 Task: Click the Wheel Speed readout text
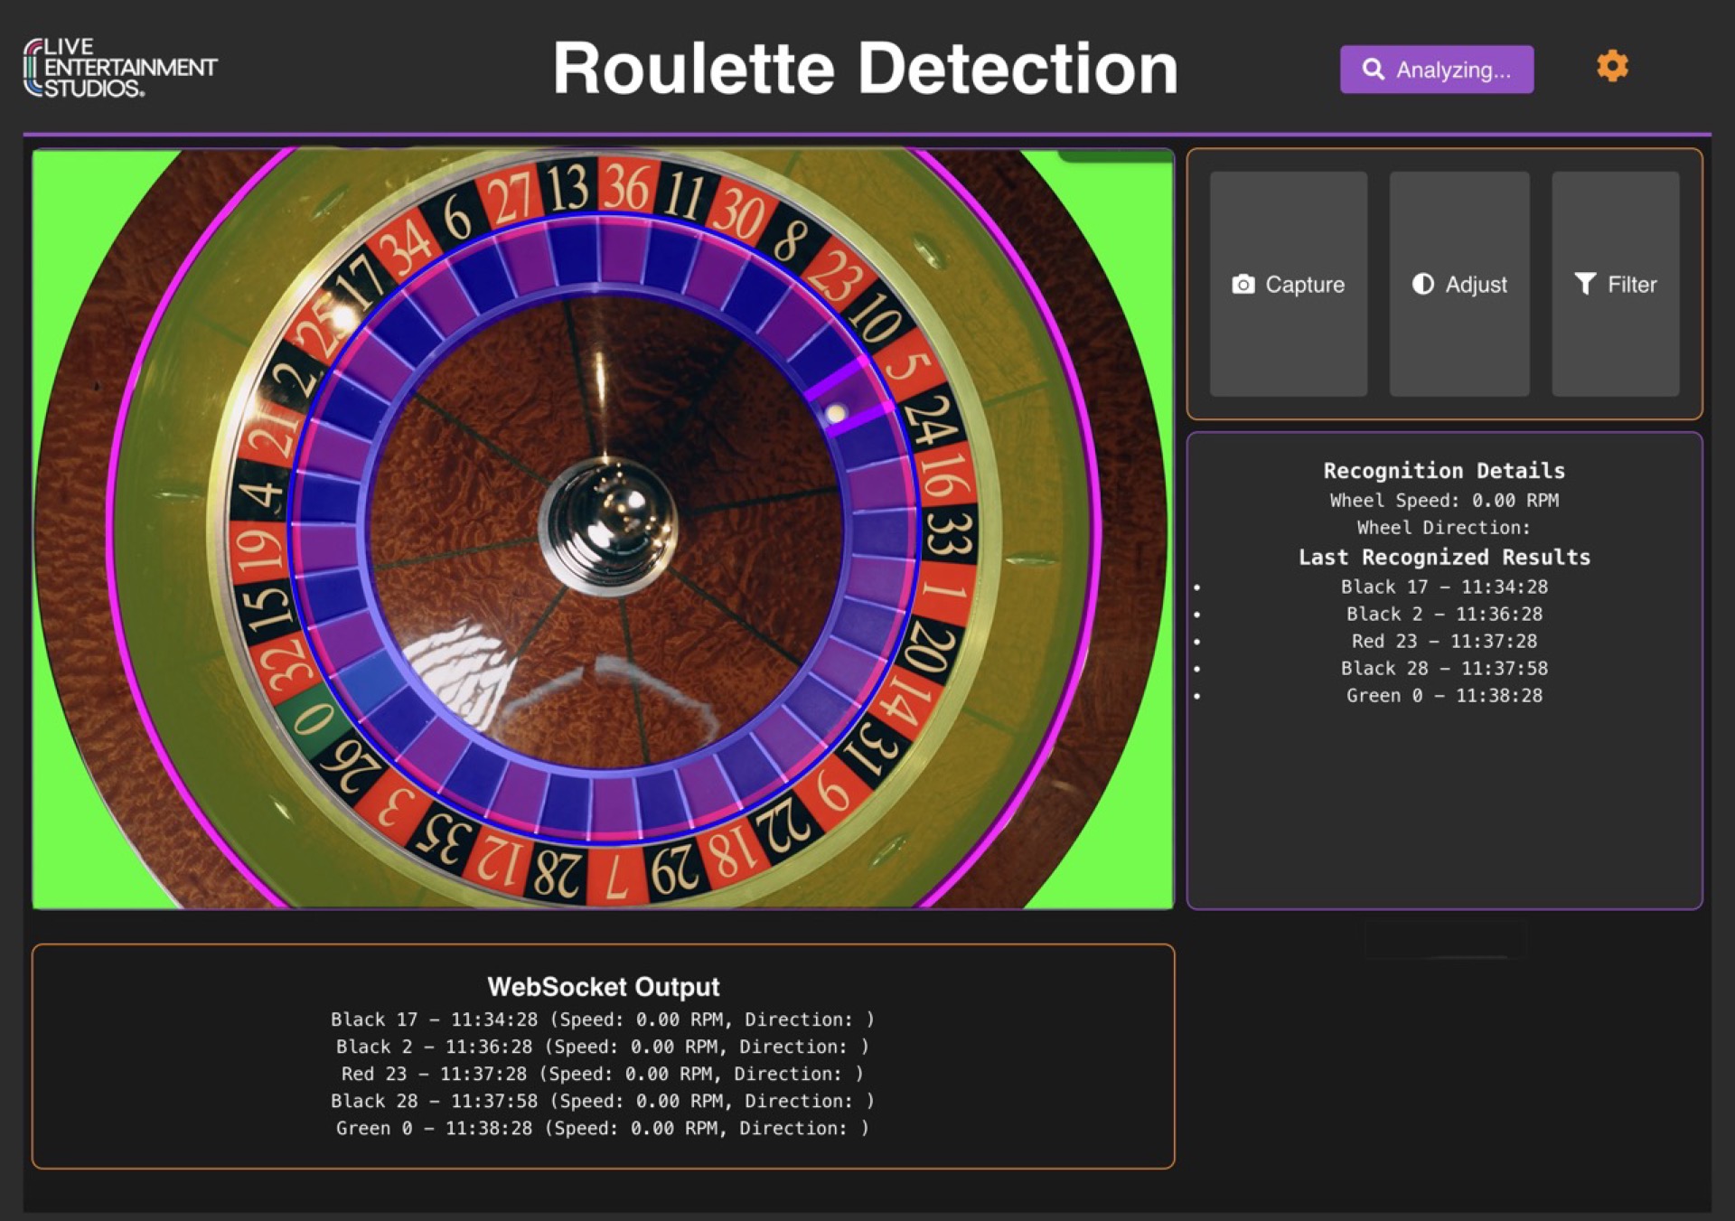tap(1443, 500)
